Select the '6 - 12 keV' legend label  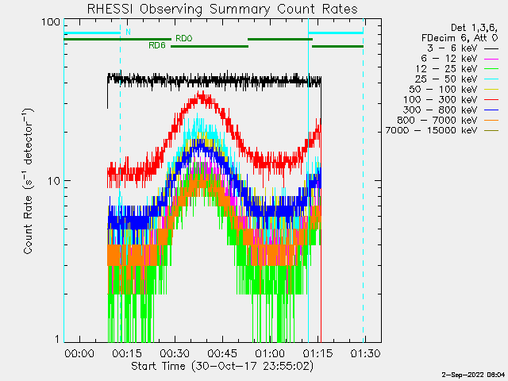(x=449, y=59)
